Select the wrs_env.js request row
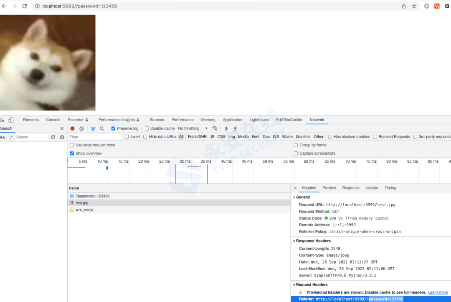 pos(179,210)
